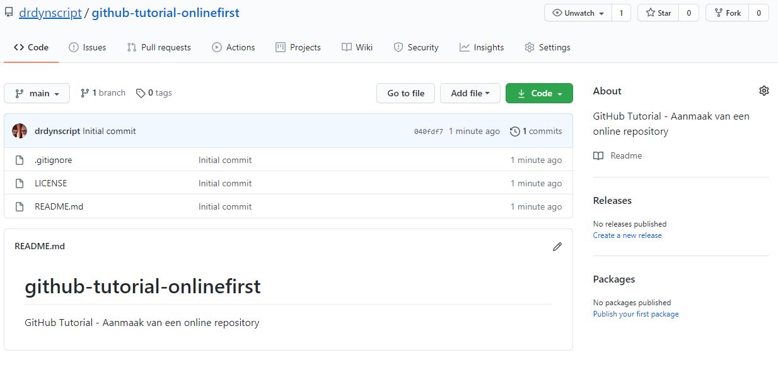Switch to the Code tab
Image resolution: width=778 pixels, height=365 pixels.
[31, 47]
